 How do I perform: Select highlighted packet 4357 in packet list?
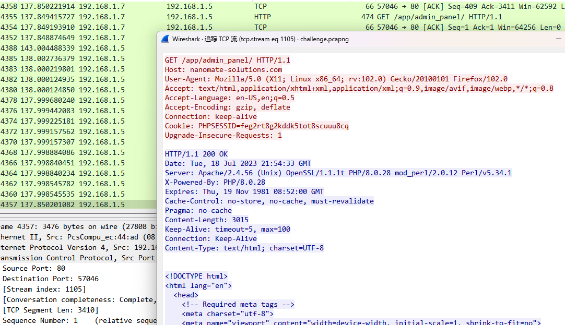[78, 204]
